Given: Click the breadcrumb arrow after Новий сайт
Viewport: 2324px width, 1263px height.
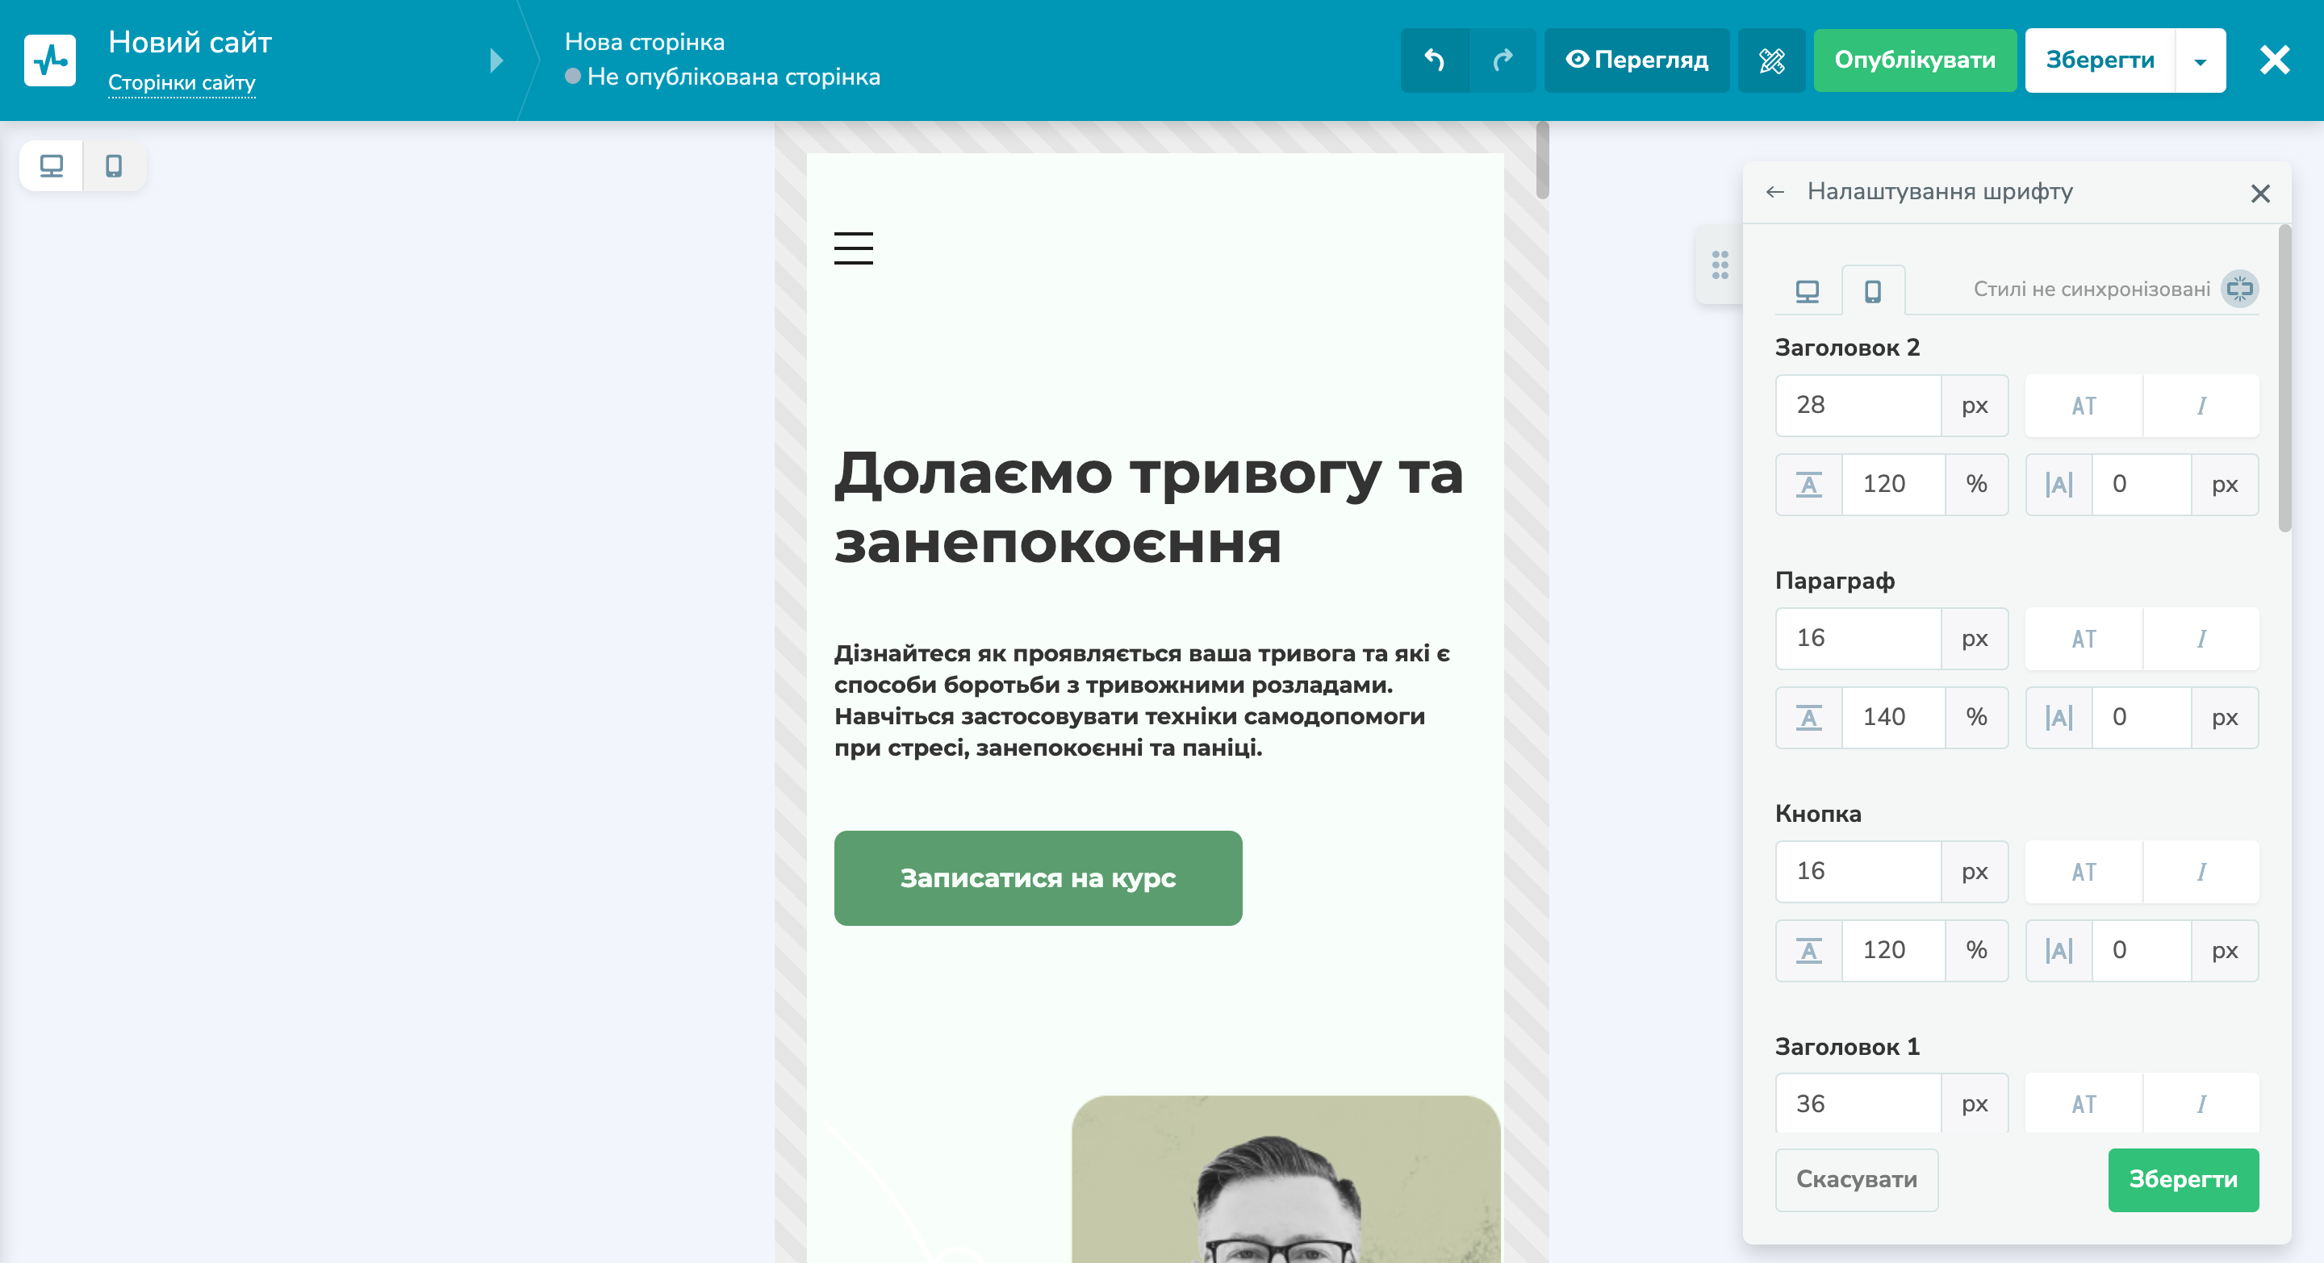Looking at the screenshot, I should point(495,60).
